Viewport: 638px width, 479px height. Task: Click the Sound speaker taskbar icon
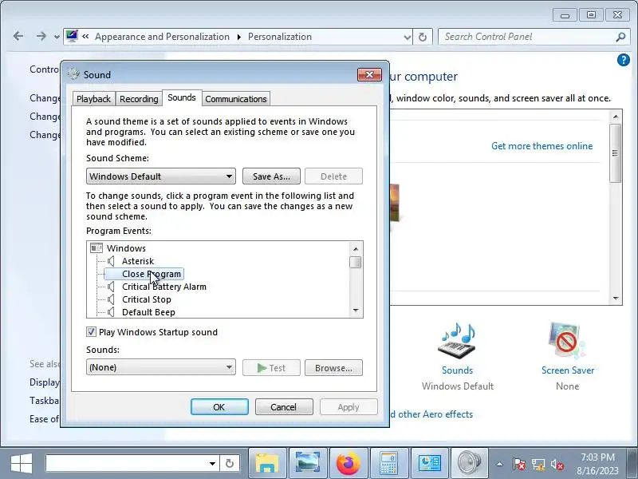[470, 463]
